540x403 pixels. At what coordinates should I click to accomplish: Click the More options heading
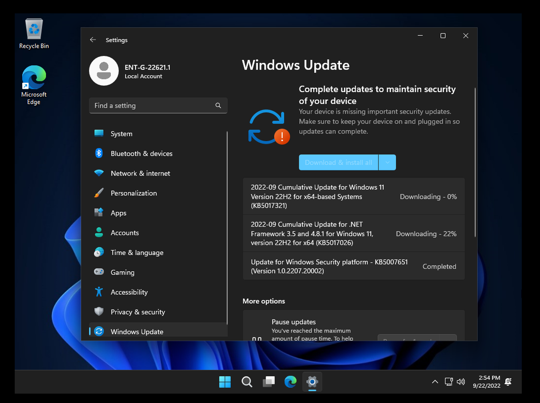coord(264,301)
